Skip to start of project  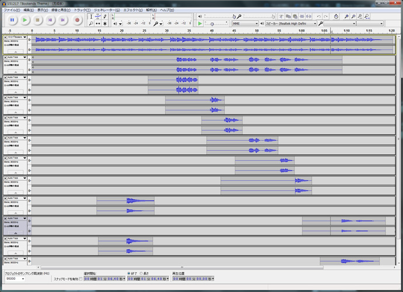pyautogui.click(x=50, y=20)
